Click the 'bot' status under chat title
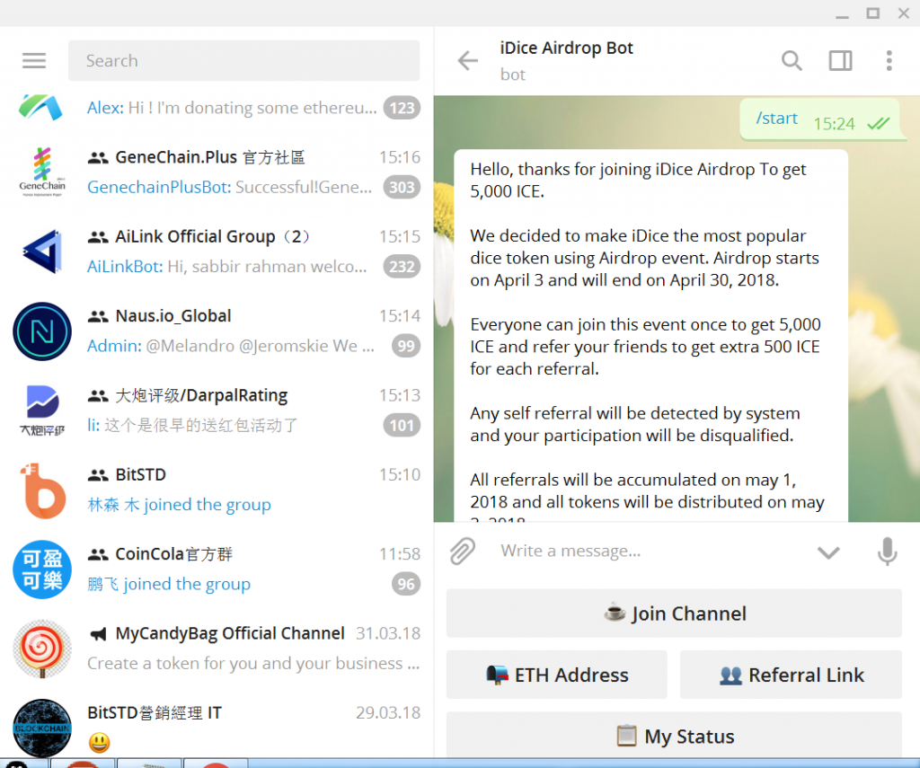This screenshot has width=920, height=768. tap(513, 75)
